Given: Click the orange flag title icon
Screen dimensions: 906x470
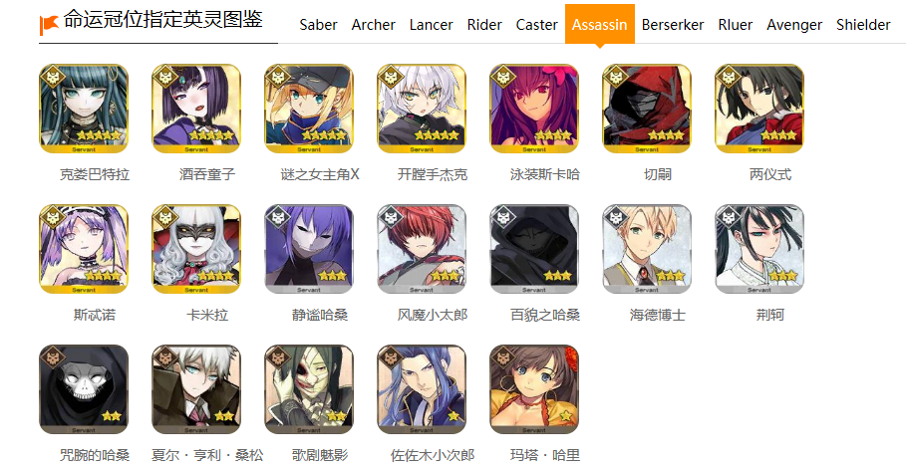Looking at the screenshot, I should (x=49, y=24).
